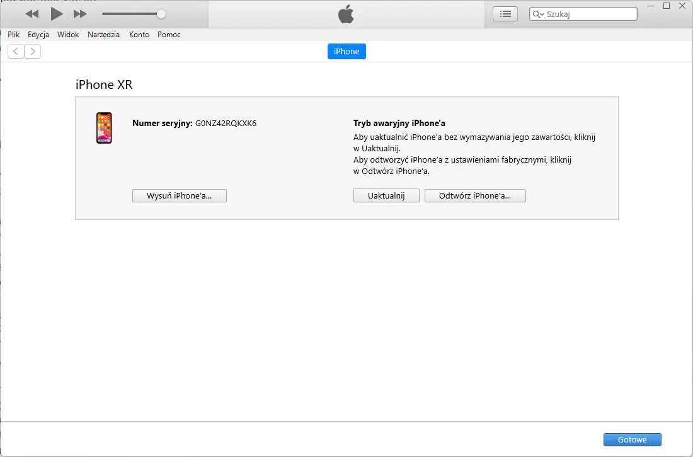Click Uaktualnij to update the iPhone
Viewport: 693px width, 457px height.
coord(386,195)
